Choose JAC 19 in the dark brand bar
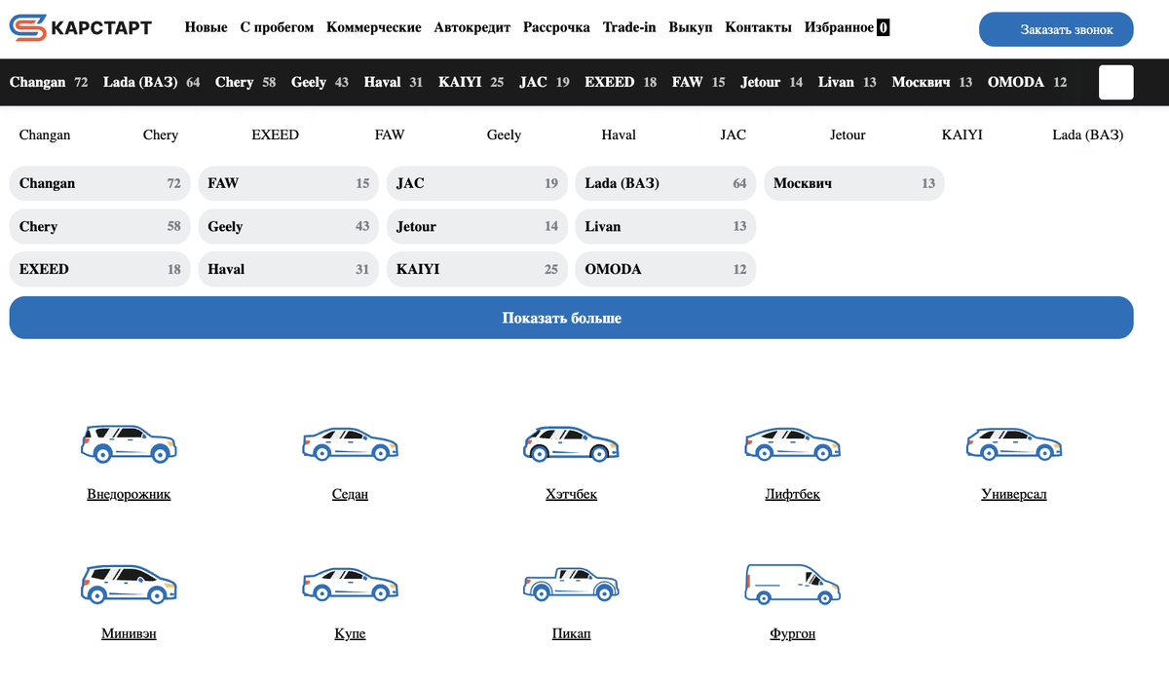Image resolution: width=1169 pixels, height=685 pixels. coord(545,82)
